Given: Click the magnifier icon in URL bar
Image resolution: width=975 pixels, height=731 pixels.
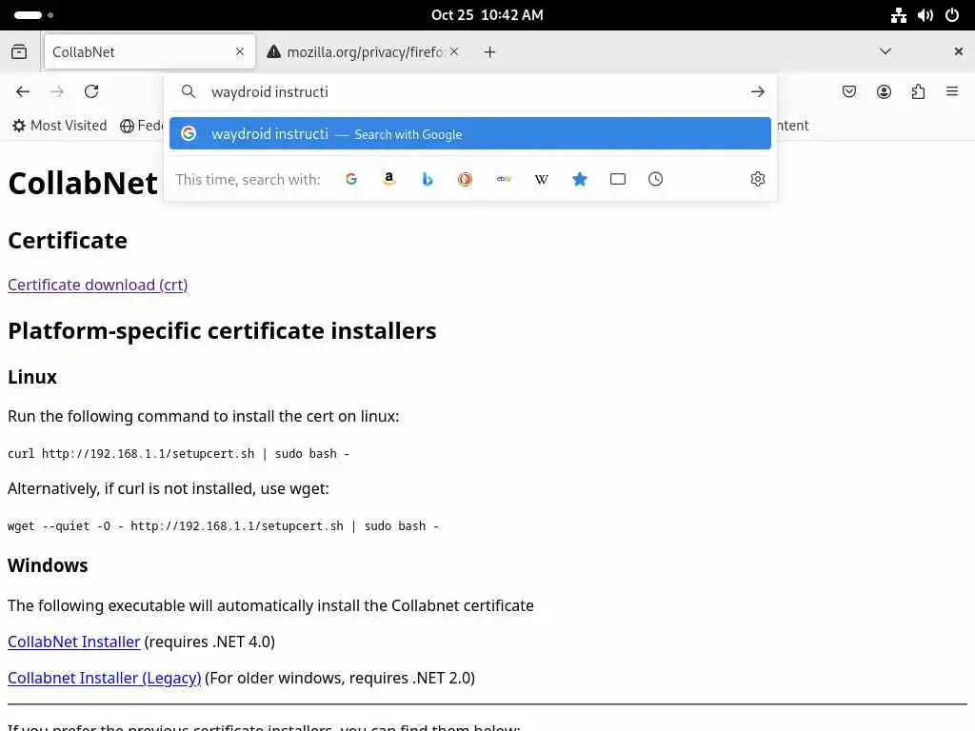Looking at the screenshot, I should click(189, 92).
